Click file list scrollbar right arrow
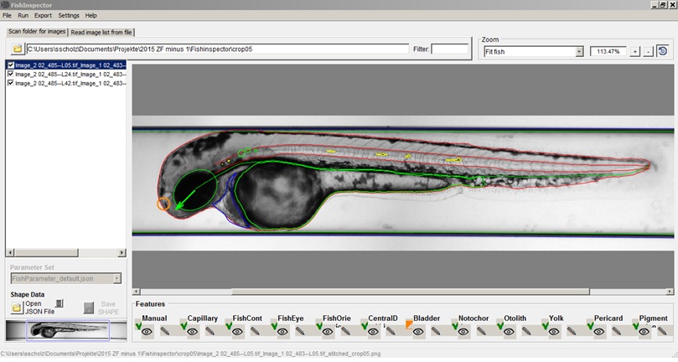The width and height of the screenshot is (678, 362). point(122,252)
